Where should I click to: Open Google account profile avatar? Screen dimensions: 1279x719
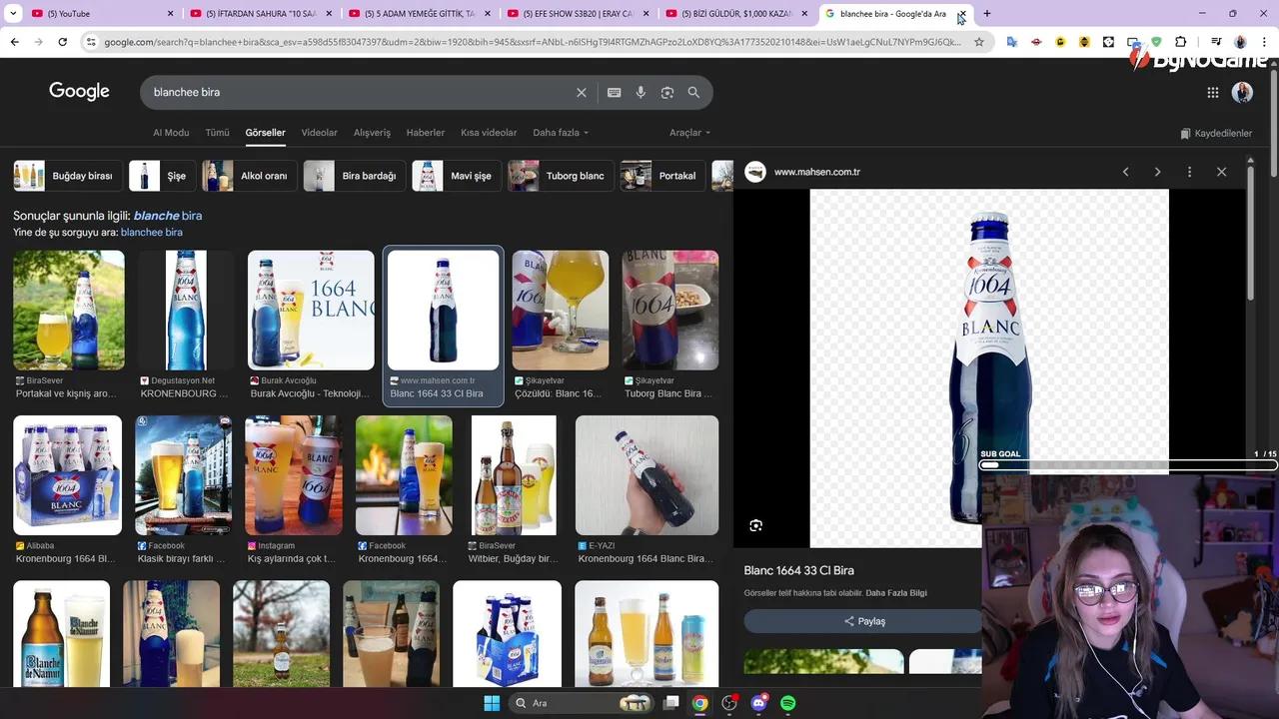coord(1242,93)
